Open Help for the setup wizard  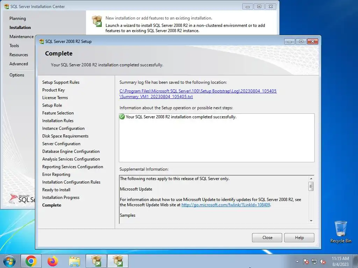coord(299,237)
